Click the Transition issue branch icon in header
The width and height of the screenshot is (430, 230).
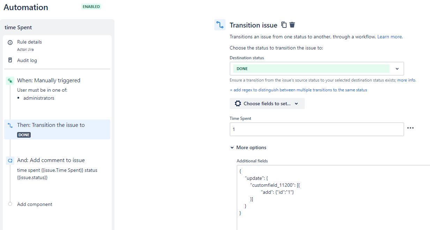[x=220, y=25]
